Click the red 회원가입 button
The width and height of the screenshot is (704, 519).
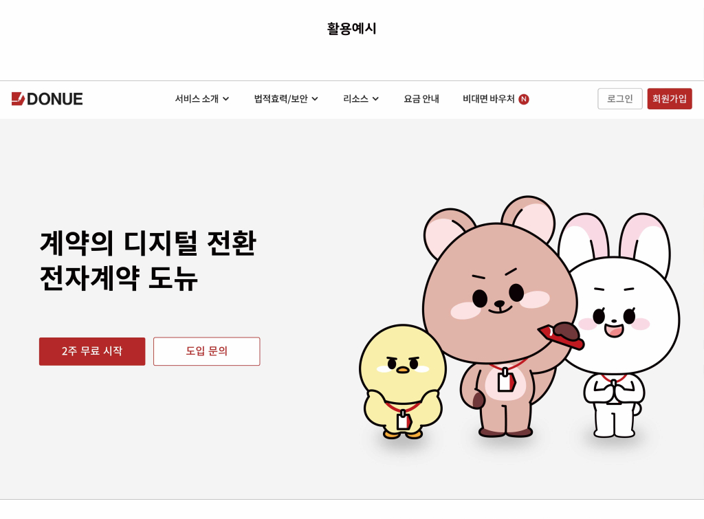(x=670, y=99)
